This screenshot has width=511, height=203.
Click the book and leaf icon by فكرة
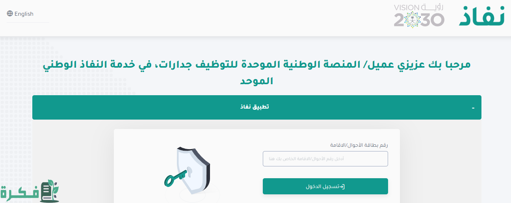[49, 192]
